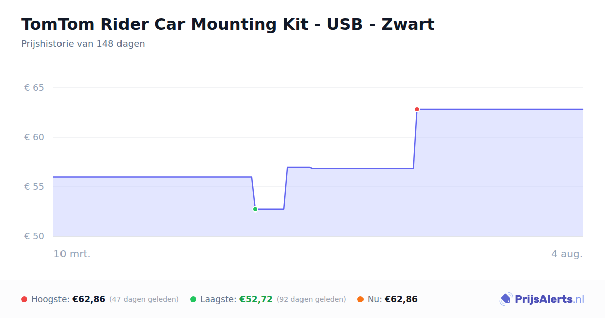
Task: Click the PrijsAlerts price tag logo icon
Action: (506, 299)
